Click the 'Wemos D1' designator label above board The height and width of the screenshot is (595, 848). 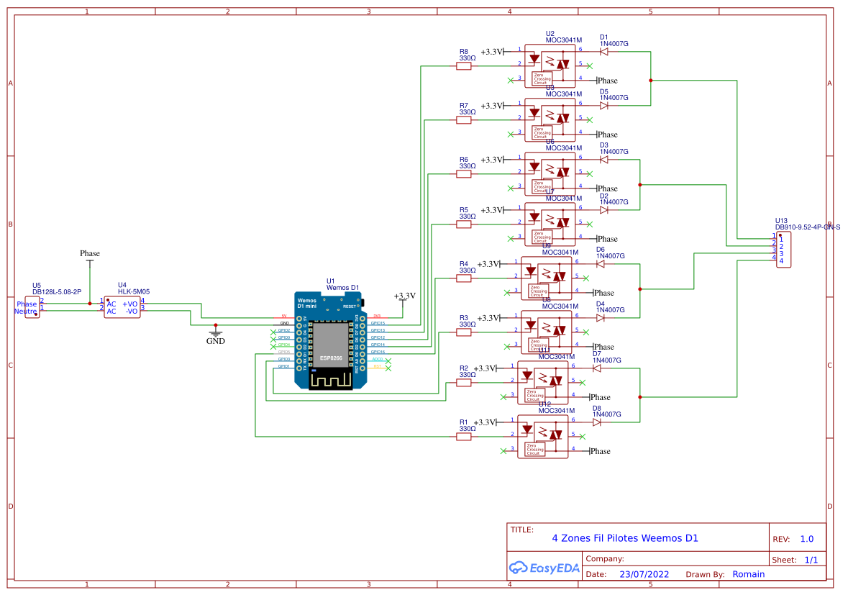click(x=342, y=288)
